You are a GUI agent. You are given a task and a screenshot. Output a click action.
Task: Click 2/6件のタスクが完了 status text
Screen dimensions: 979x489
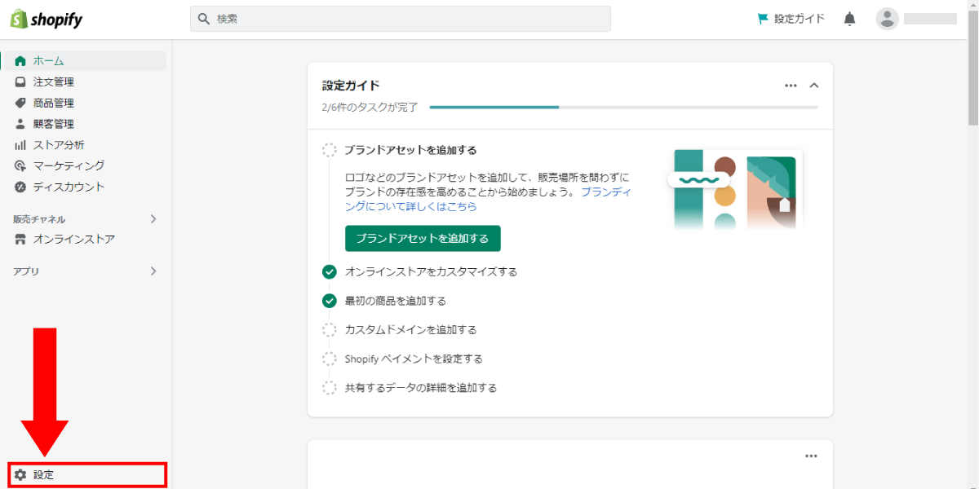pyautogui.click(x=370, y=107)
